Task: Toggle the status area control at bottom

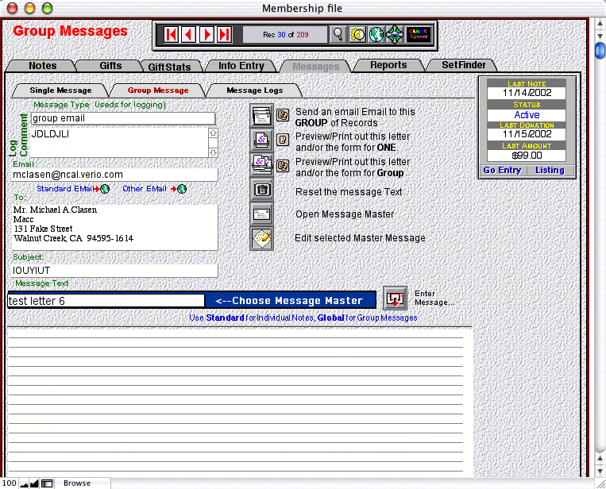Action: (x=47, y=483)
